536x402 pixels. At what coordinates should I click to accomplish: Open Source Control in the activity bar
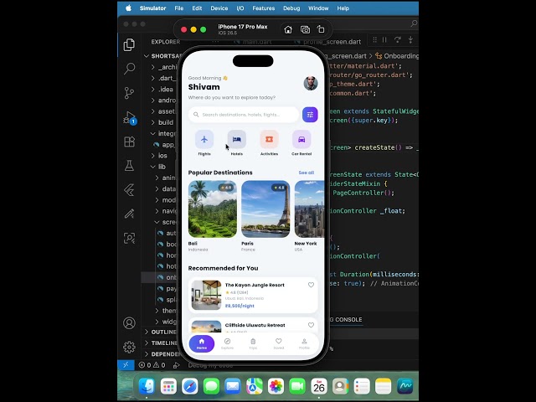129,93
